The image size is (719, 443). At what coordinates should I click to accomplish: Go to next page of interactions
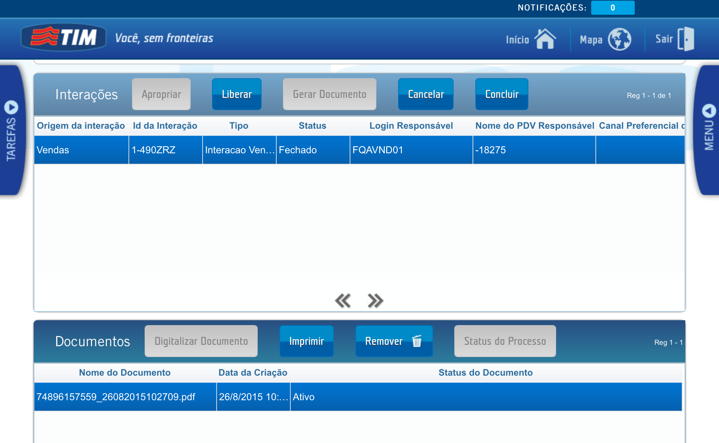[x=375, y=301]
